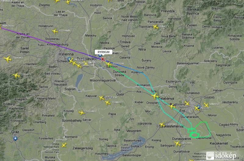
Task: Open the Budapest airport blue pin
Action: 199,107
